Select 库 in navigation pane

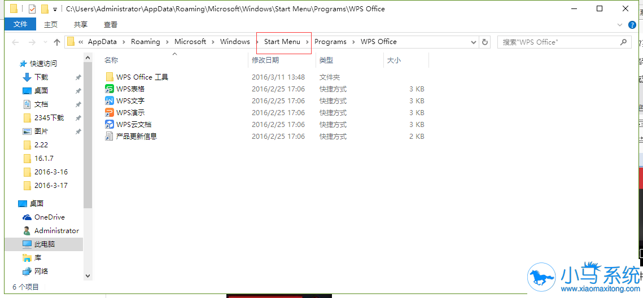coord(38,258)
